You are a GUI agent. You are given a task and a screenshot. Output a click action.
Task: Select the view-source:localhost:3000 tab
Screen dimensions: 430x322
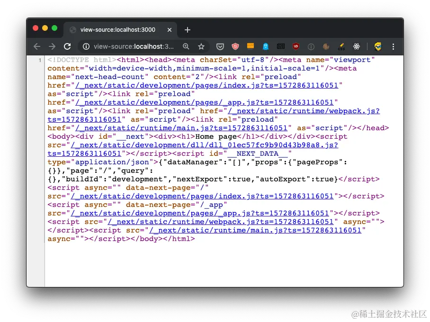(x=118, y=29)
